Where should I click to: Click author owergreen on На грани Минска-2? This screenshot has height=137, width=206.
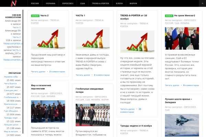177,20
